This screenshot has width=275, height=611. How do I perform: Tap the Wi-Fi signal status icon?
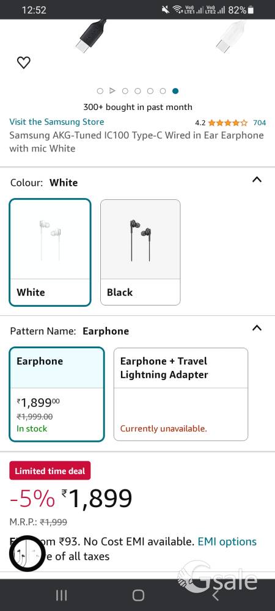pos(178,9)
